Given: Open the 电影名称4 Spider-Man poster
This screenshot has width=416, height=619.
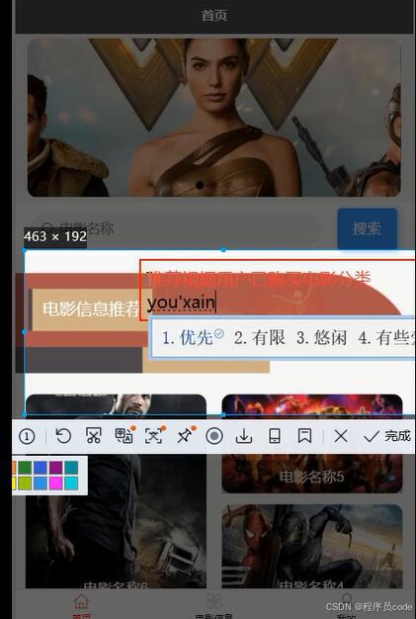Looking at the screenshot, I should pyautogui.click(x=312, y=547).
